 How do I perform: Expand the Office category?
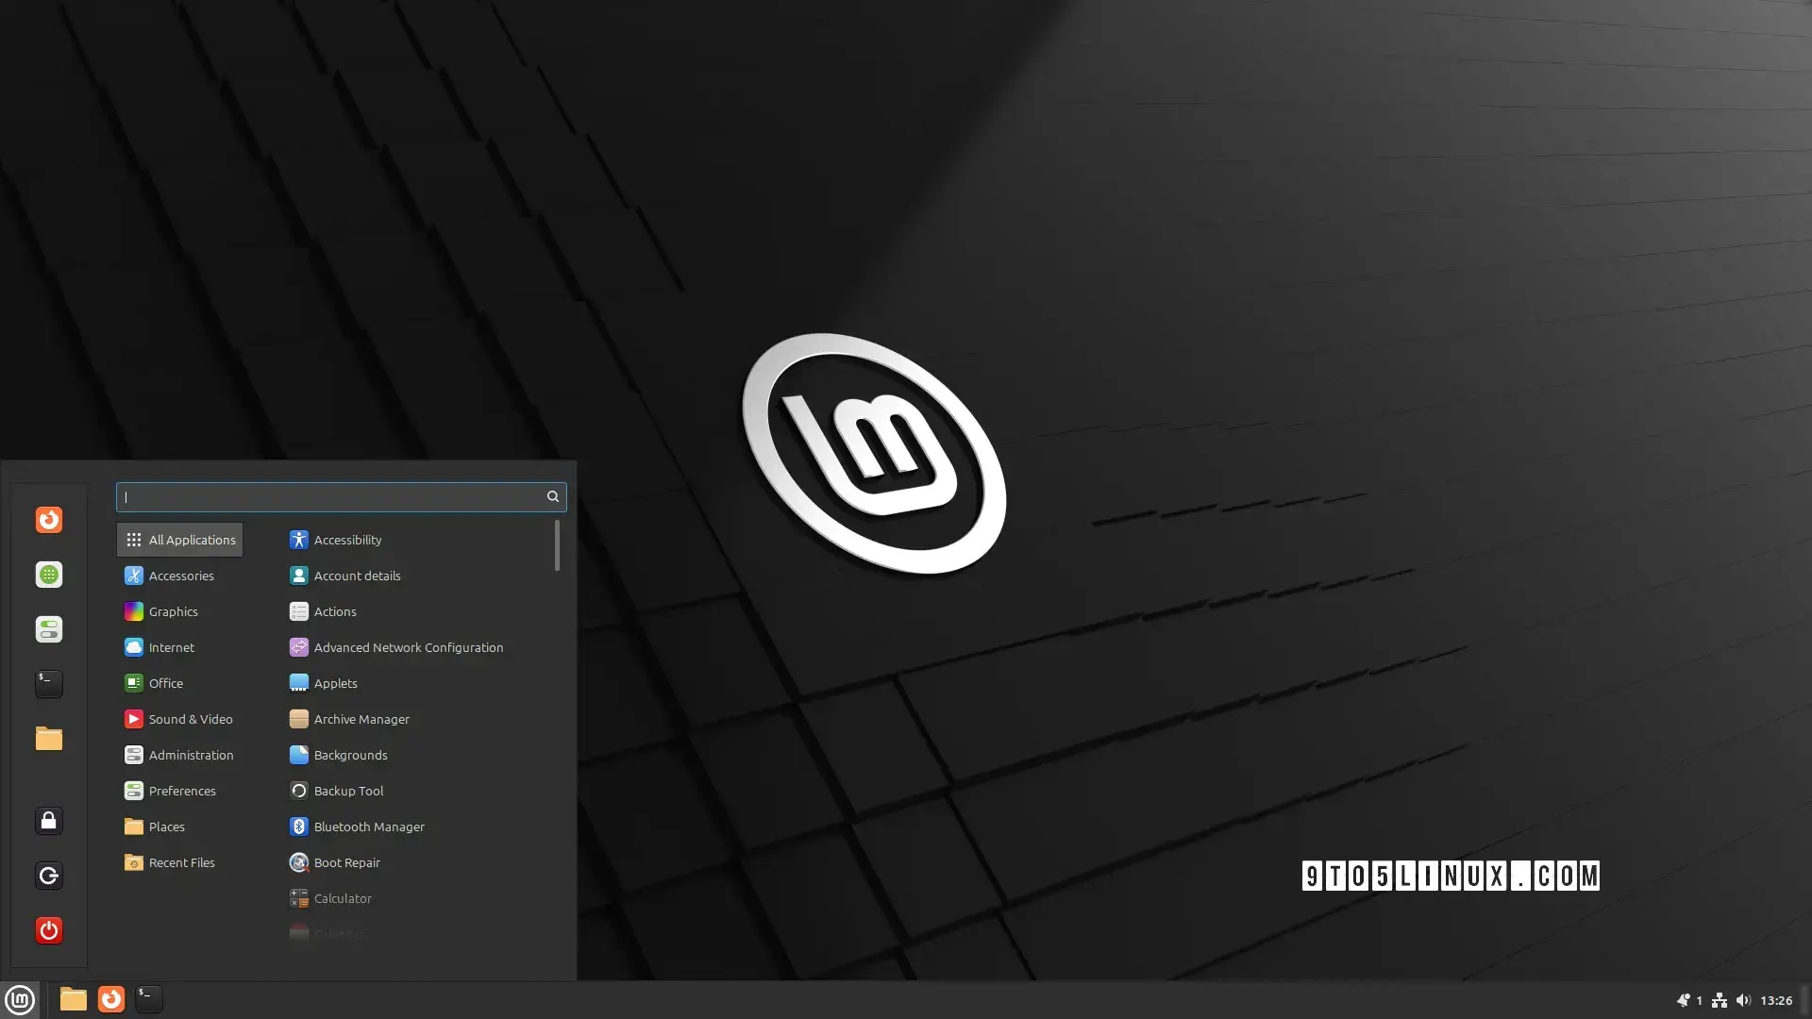click(165, 682)
